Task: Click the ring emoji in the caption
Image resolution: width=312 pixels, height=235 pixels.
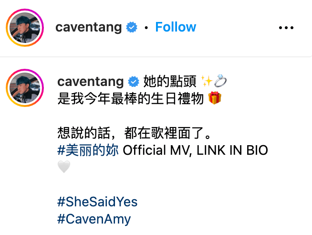Action: (220, 81)
